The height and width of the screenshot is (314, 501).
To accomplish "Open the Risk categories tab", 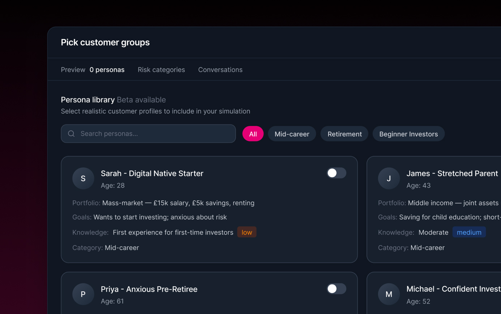I will coord(161,70).
